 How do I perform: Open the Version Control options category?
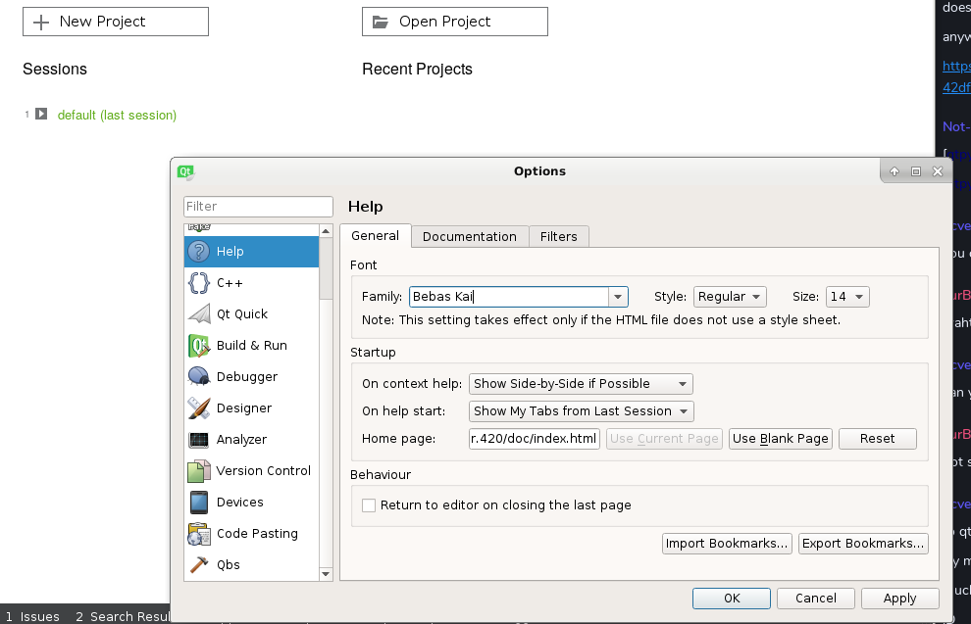[x=251, y=471]
